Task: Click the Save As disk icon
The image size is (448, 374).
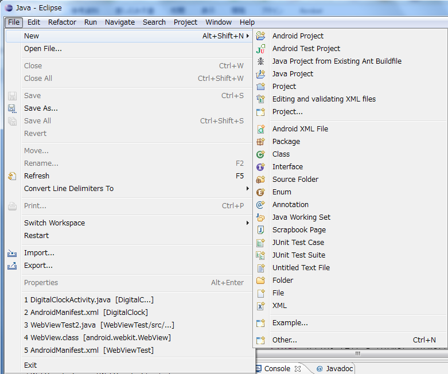Action: 12,108
